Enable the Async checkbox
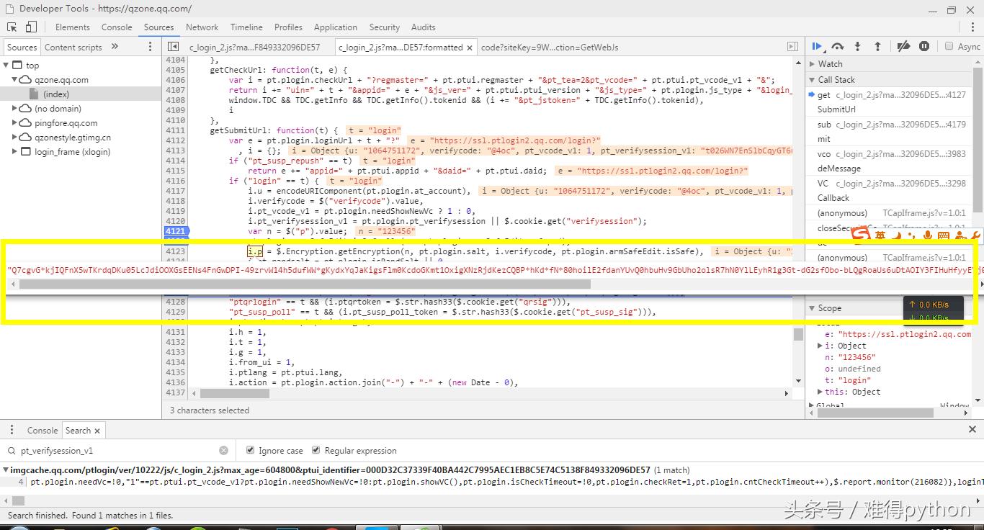The image size is (984, 530). click(x=949, y=46)
